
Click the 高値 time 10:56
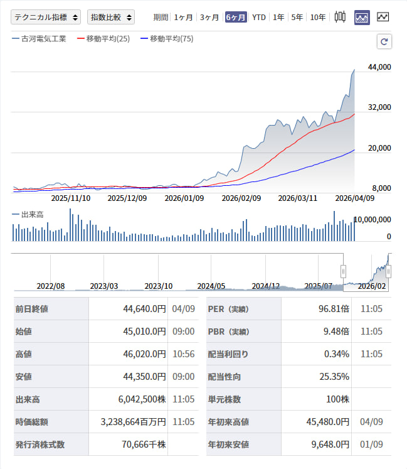184,354
